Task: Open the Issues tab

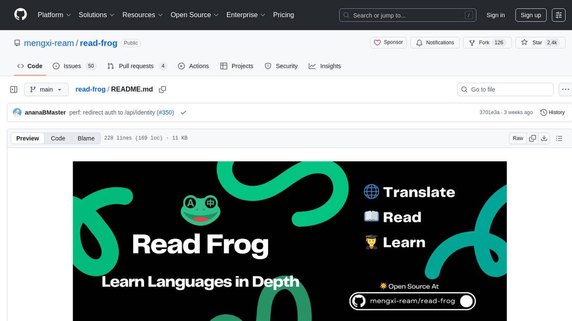Action: tap(74, 66)
